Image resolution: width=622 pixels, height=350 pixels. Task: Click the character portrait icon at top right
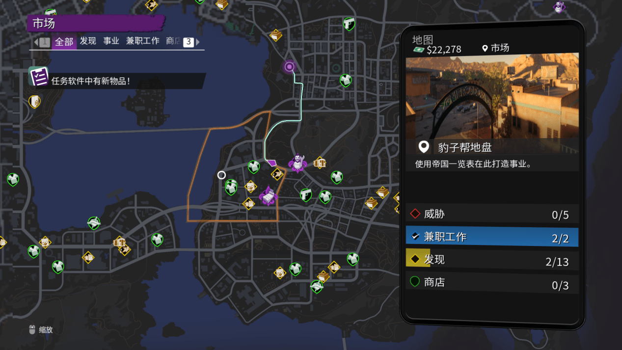(559, 7)
